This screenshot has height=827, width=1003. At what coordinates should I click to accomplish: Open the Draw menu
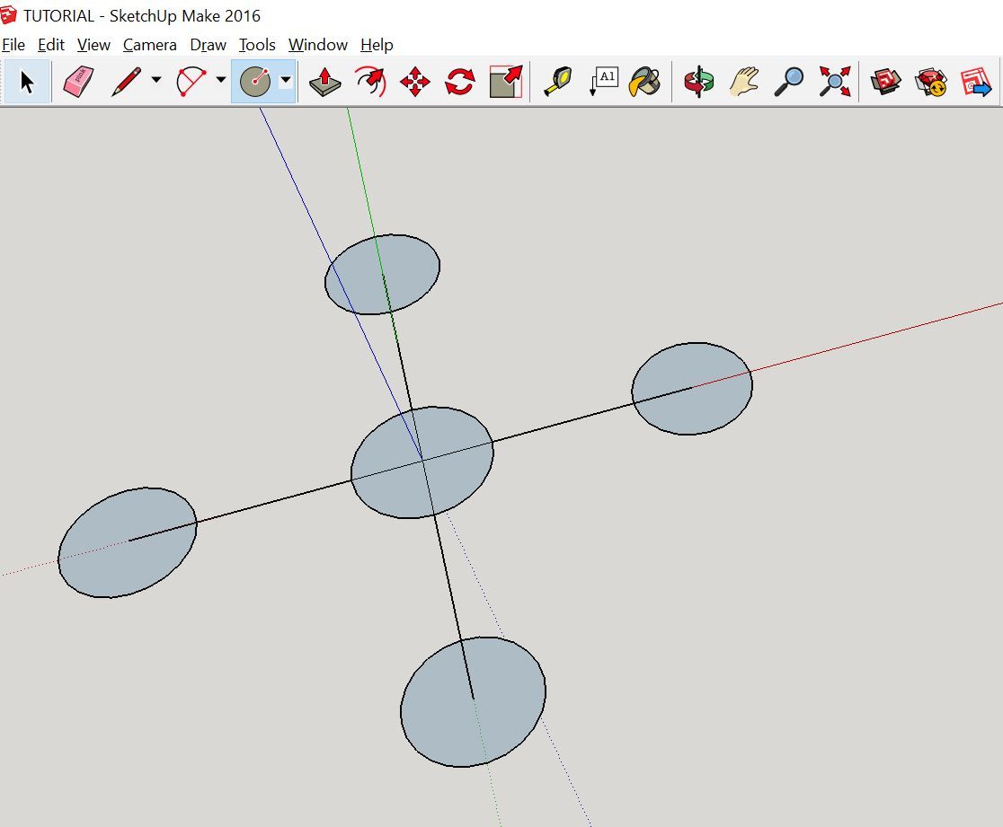pos(208,44)
